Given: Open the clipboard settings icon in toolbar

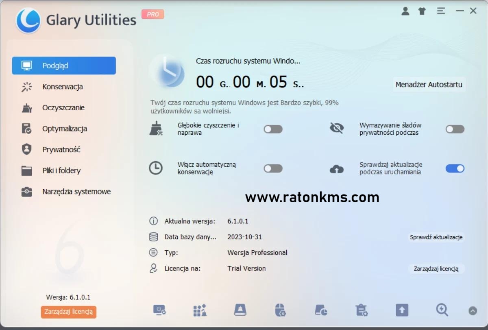Looking at the screenshot, I should pos(361,310).
